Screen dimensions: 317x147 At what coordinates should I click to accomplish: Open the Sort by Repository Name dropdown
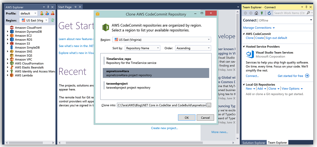(142, 48)
